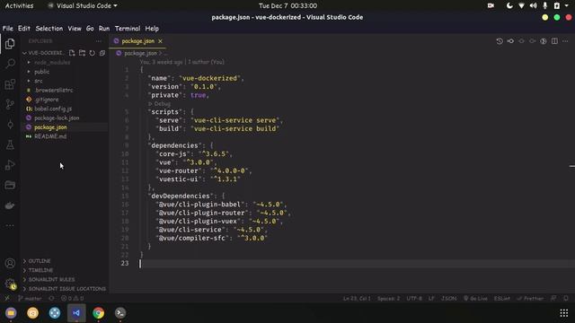575x323 pixels.
Task: Open errors and warnings count in status bar
Action: click(73, 299)
